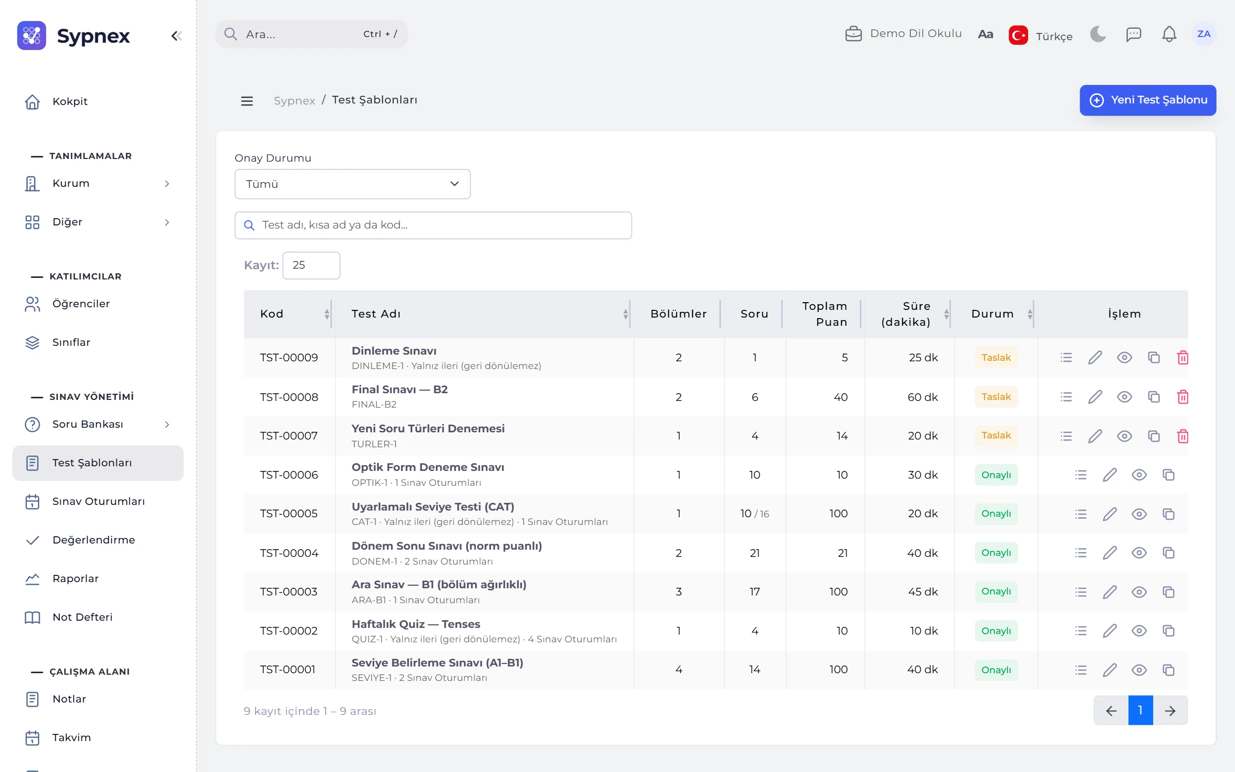Image resolution: width=1235 pixels, height=772 pixels.
Task: Open sections list for Ara Sınav — B1
Action: pyautogui.click(x=1081, y=592)
